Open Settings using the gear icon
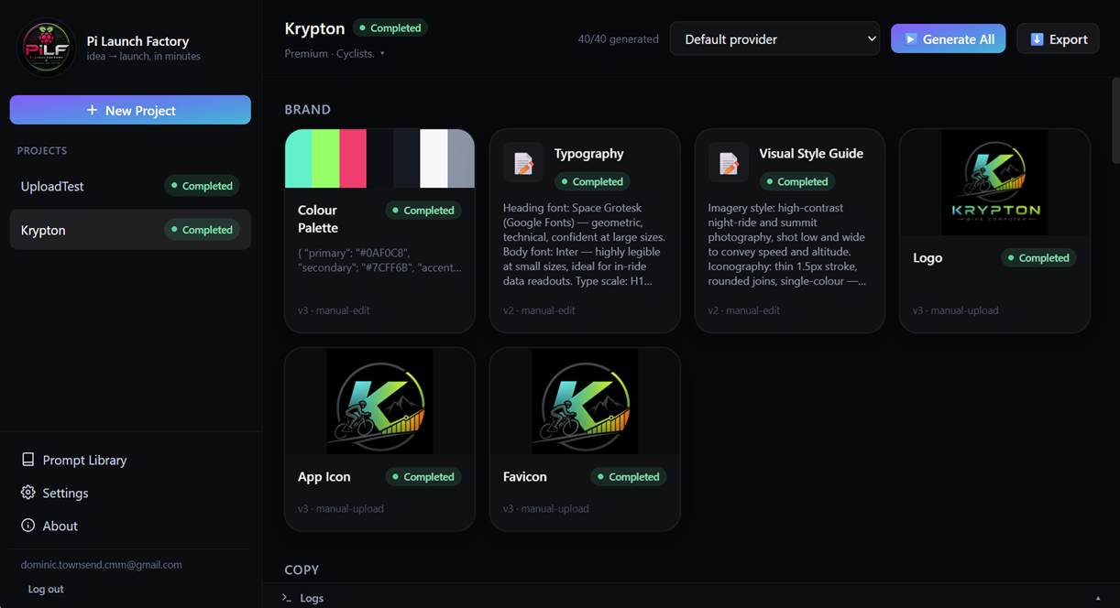Screen dimensions: 1120x608 pos(27,493)
